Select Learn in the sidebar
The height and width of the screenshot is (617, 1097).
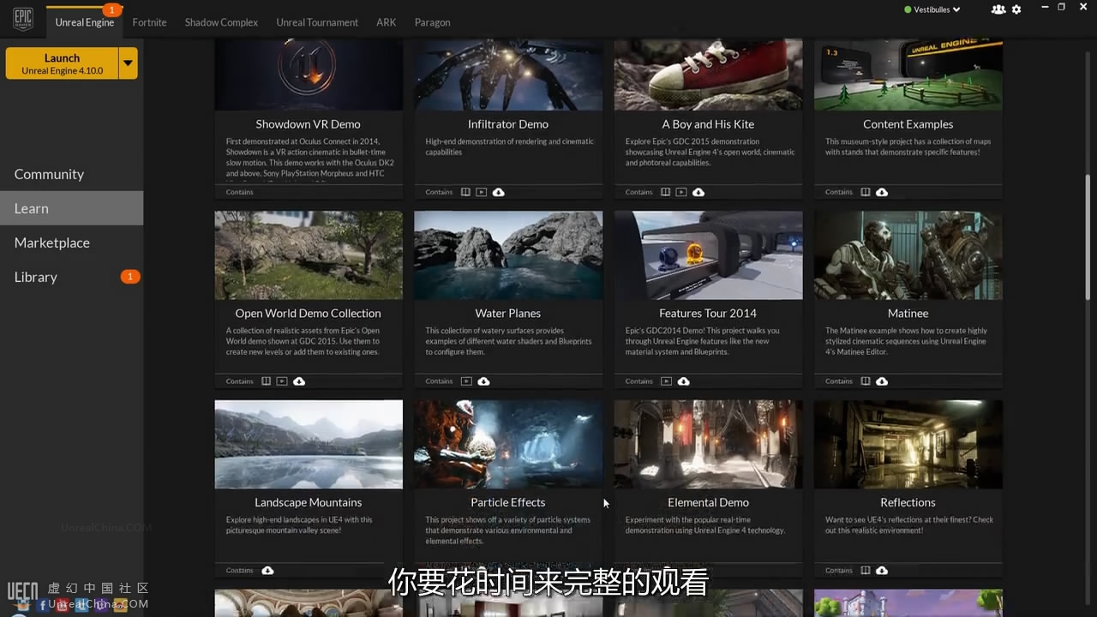(x=71, y=208)
